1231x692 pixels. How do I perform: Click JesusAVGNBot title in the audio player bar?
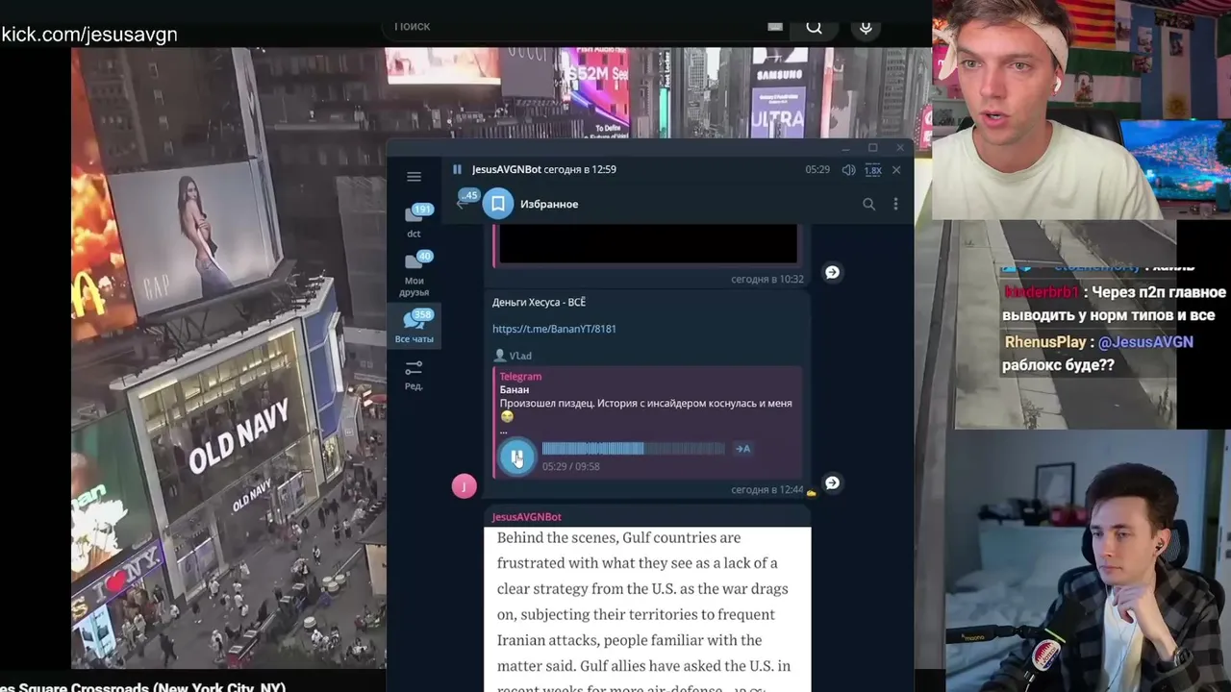click(x=506, y=170)
